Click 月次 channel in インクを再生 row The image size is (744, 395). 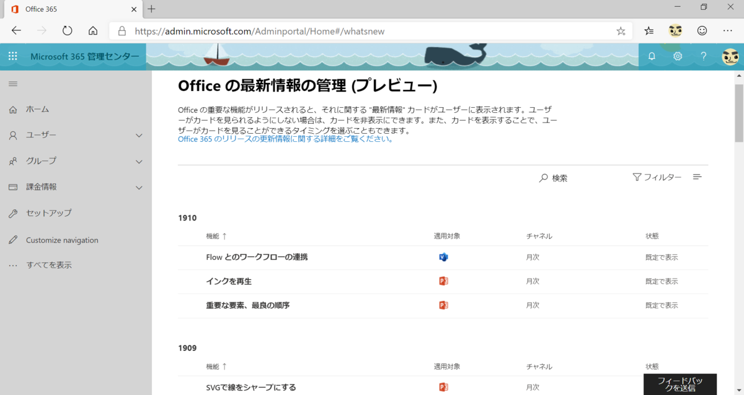(x=533, y=281)
